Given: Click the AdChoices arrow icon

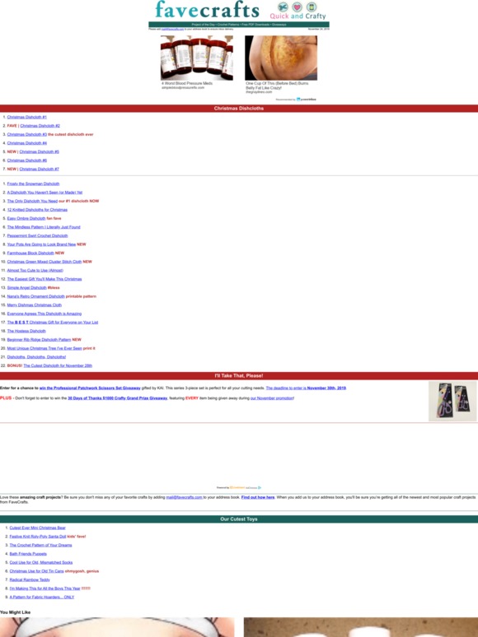Looking at the screenshot, I should [x=260, y=487].
